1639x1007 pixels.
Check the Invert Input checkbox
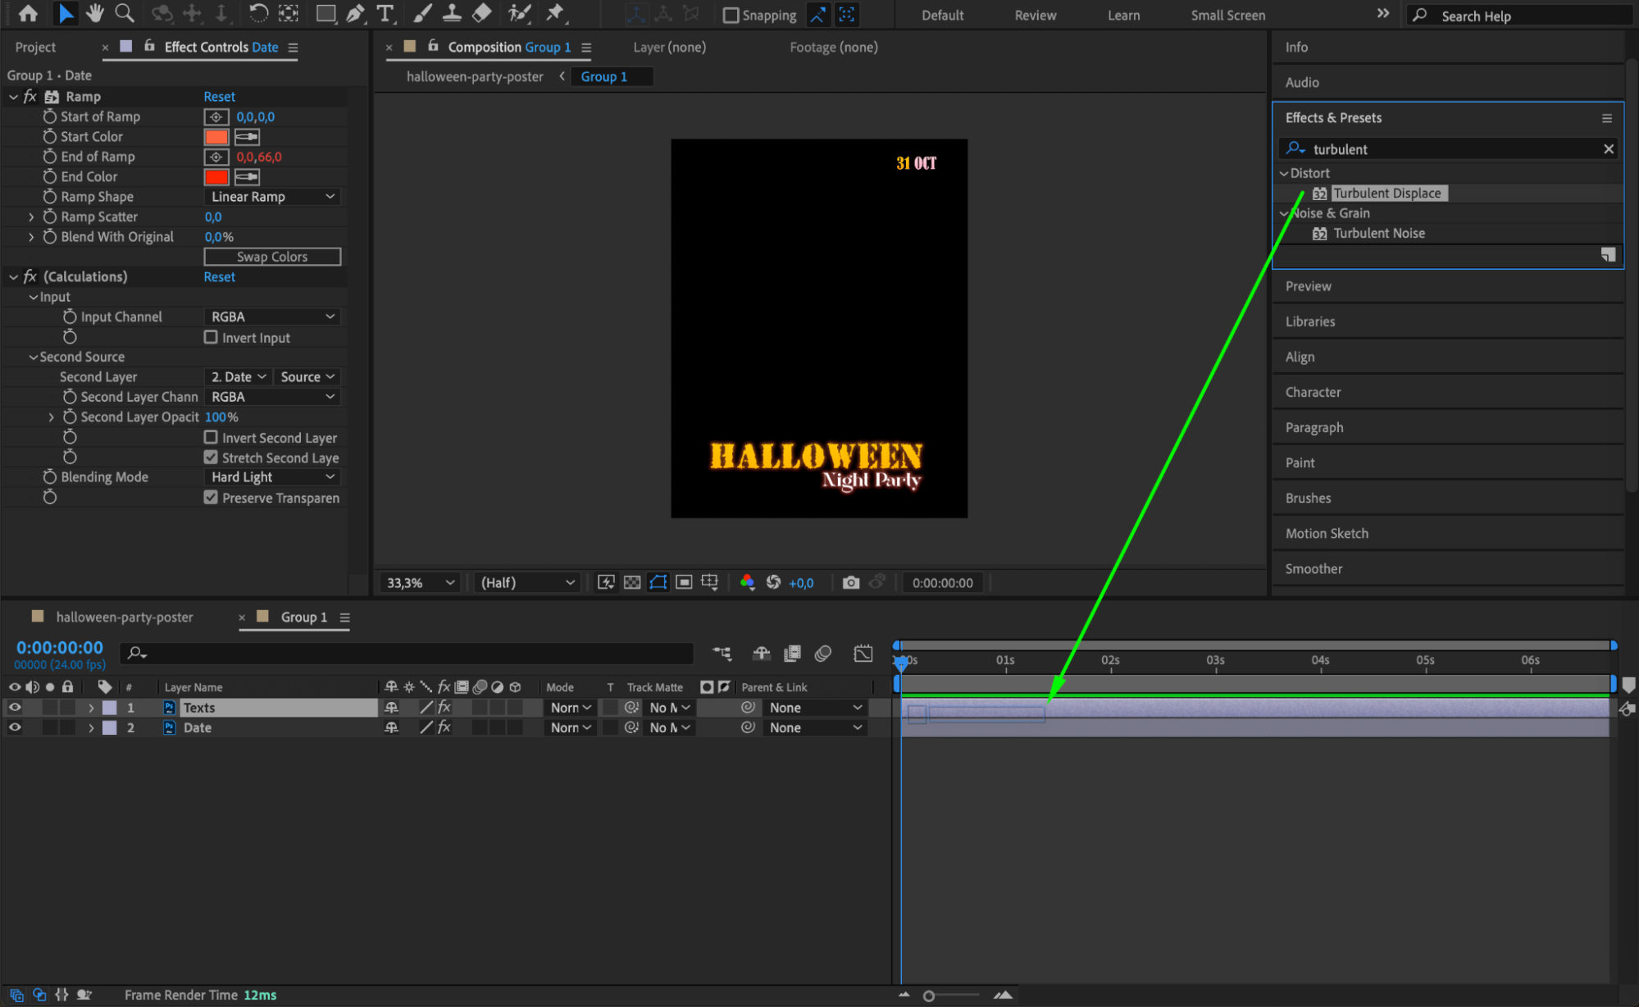tap(211, 337)
